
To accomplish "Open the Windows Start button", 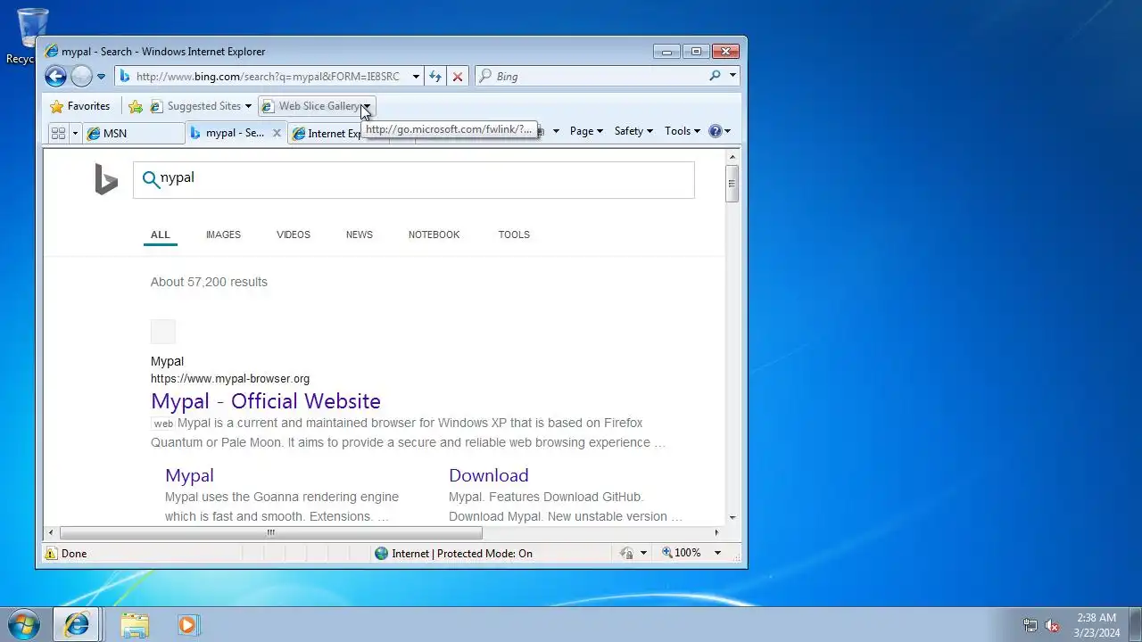I will [x=24, y=625].
